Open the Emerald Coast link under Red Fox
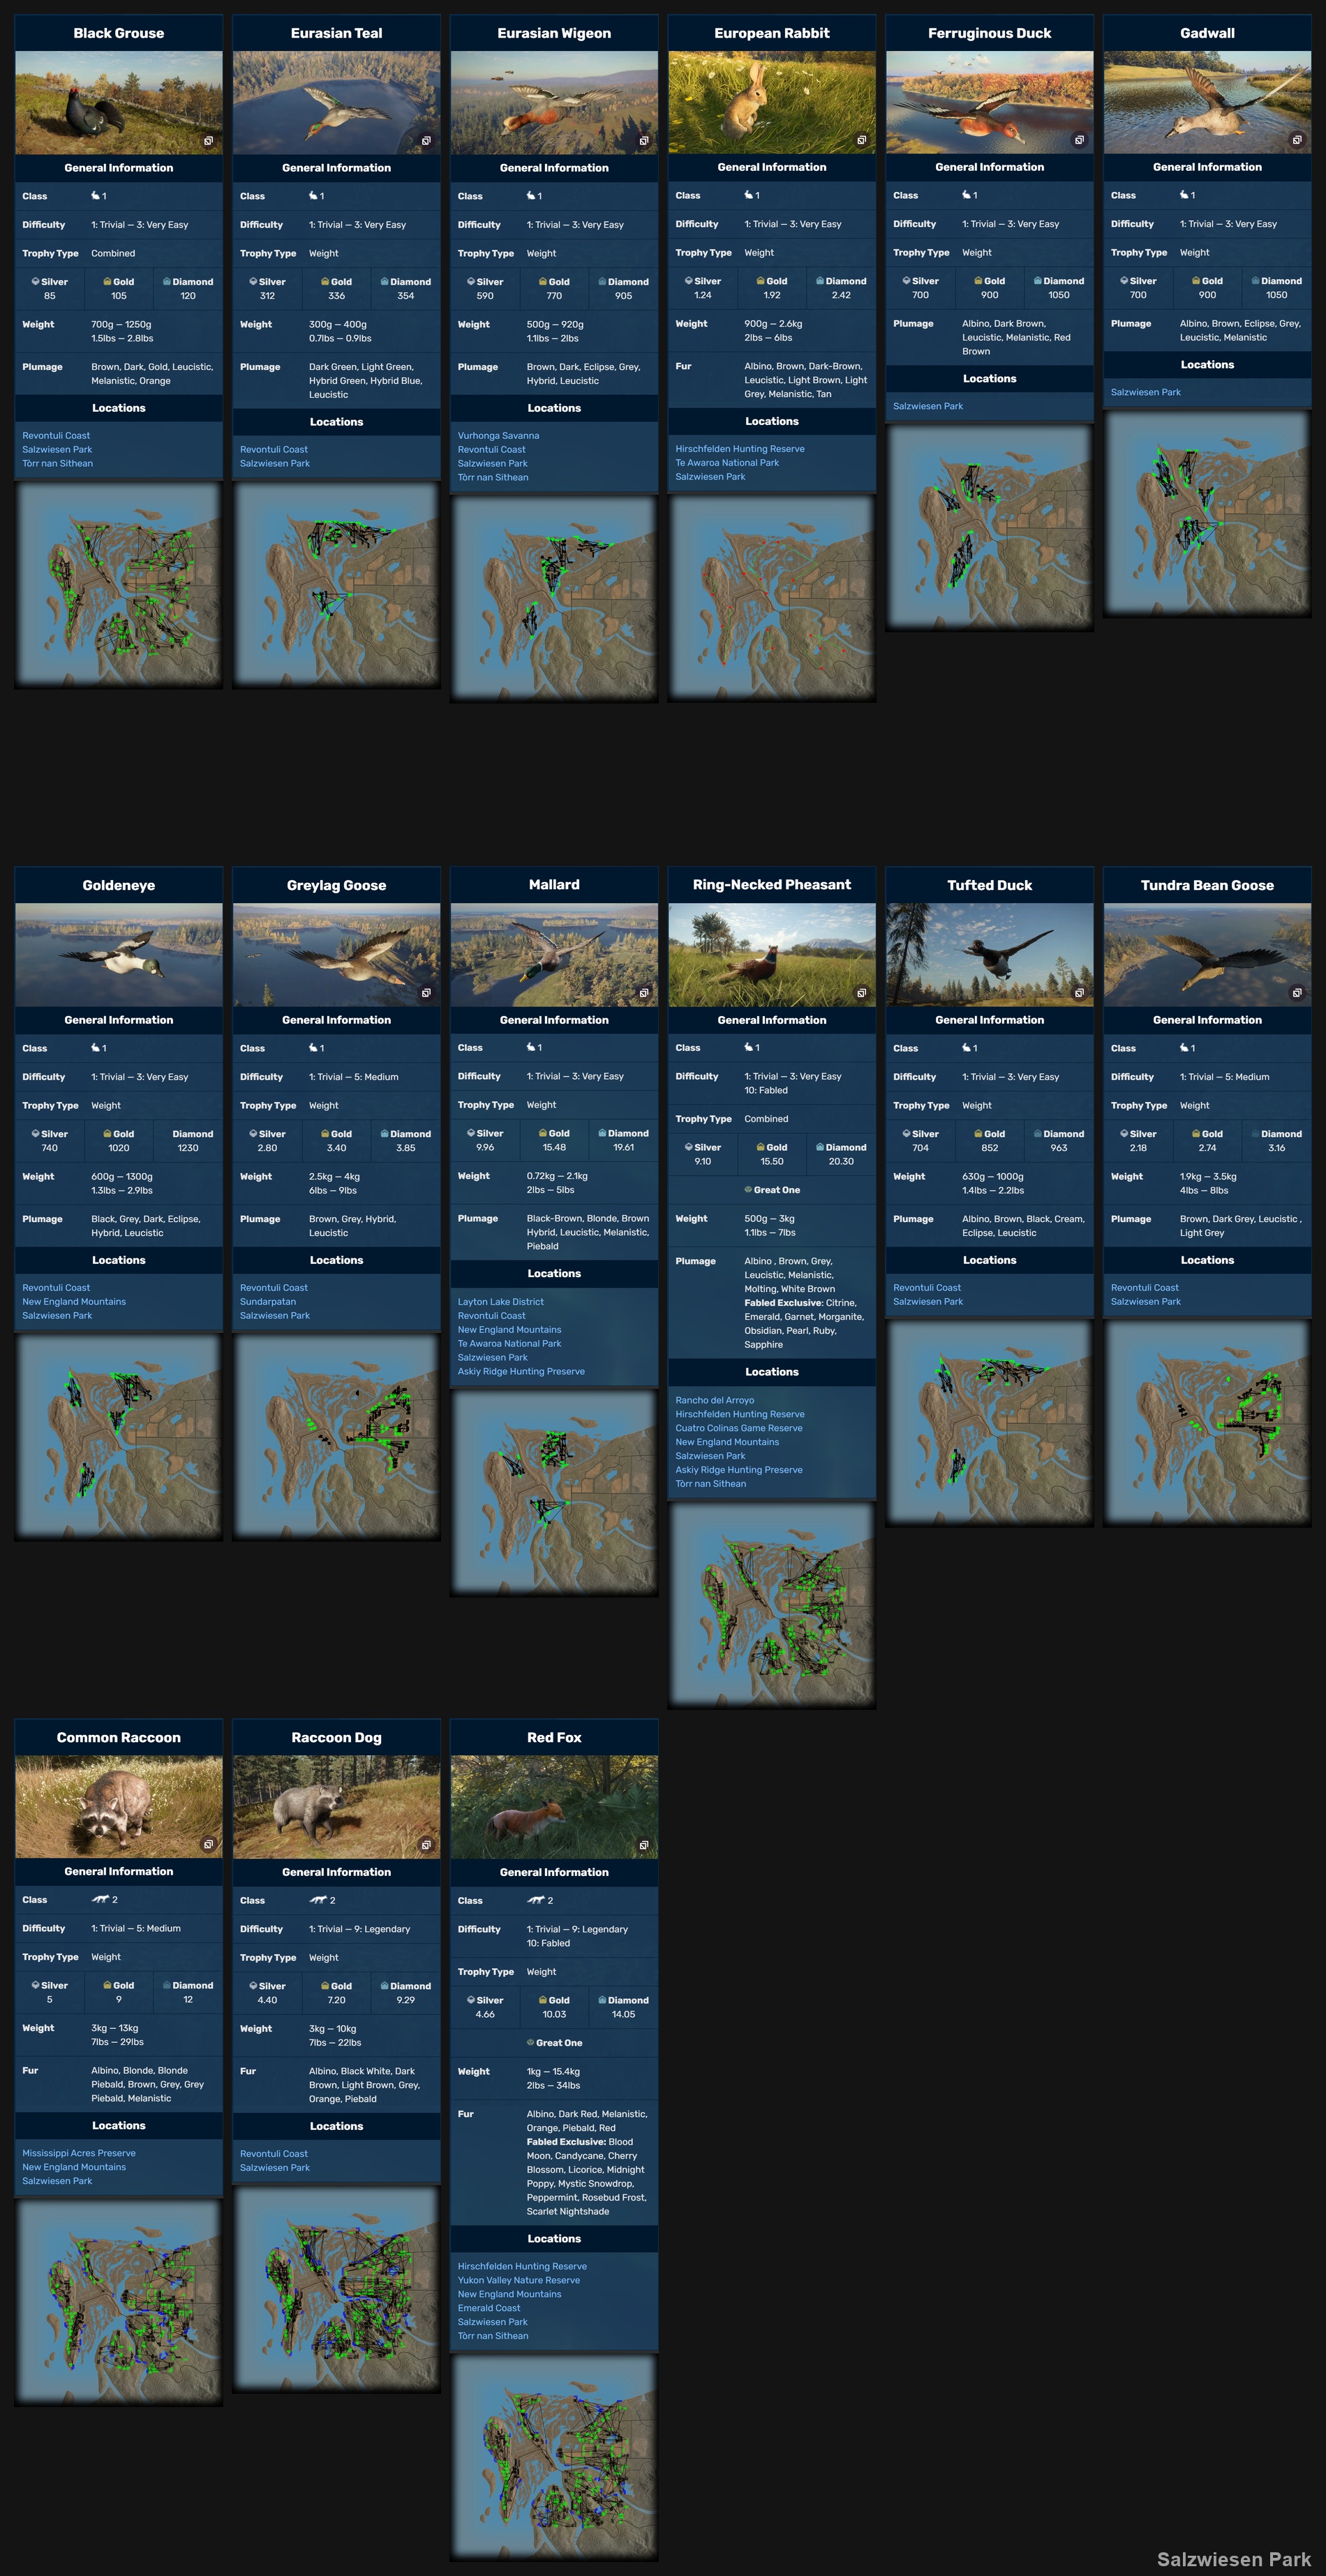Image resolution: width=1326 pixels, height=2576 pixels. coord(489,2308)
